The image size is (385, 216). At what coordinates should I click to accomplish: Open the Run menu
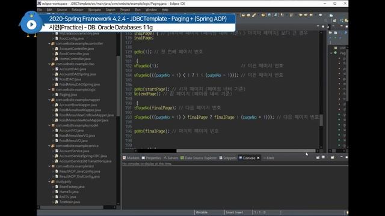click(138, 10)
